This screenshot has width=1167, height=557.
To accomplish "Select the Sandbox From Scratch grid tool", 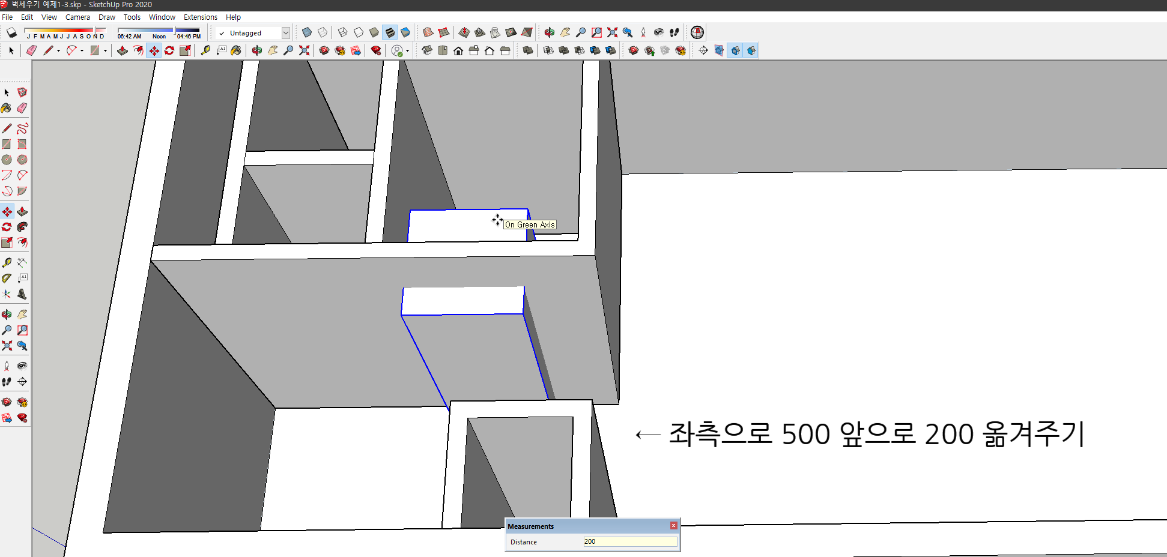I will pyautogui.click(x=444, y=32).
